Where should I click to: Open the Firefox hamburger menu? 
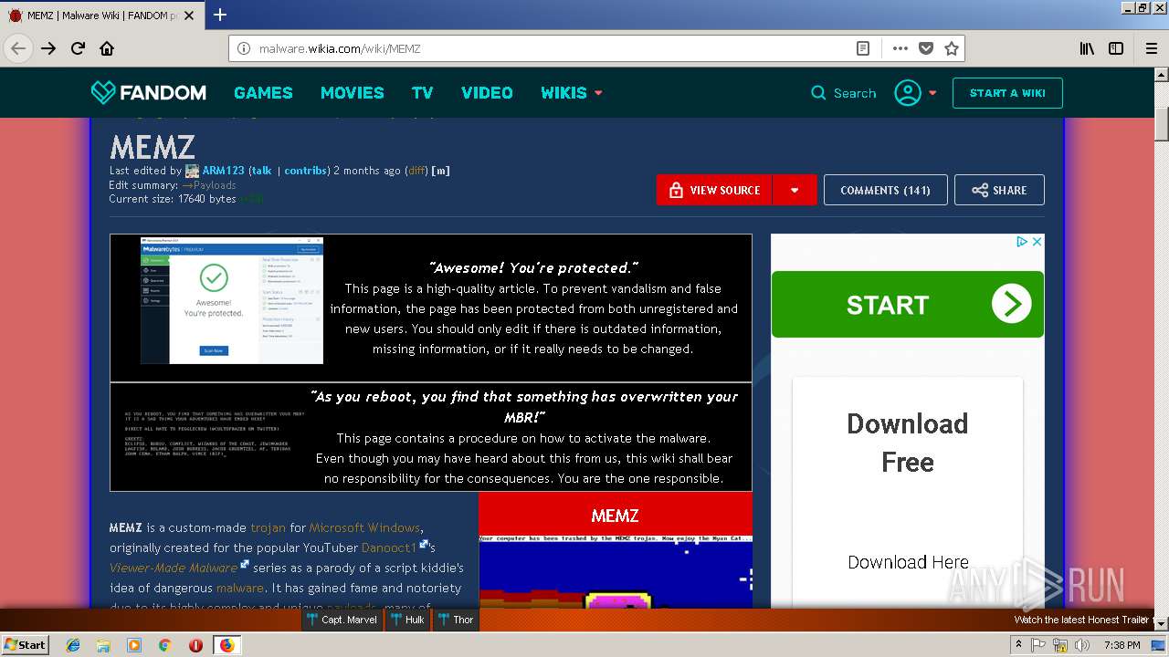click(1151, 48)
